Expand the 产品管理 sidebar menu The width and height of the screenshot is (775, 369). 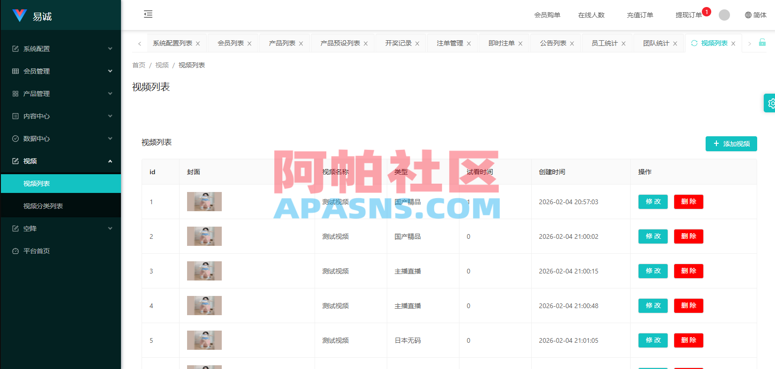coord(61,94)
